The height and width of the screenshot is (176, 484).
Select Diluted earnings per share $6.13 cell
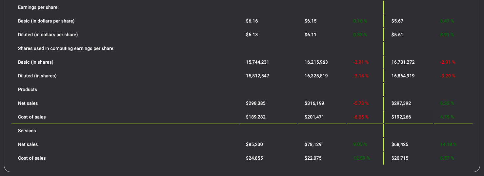(252, 35)
